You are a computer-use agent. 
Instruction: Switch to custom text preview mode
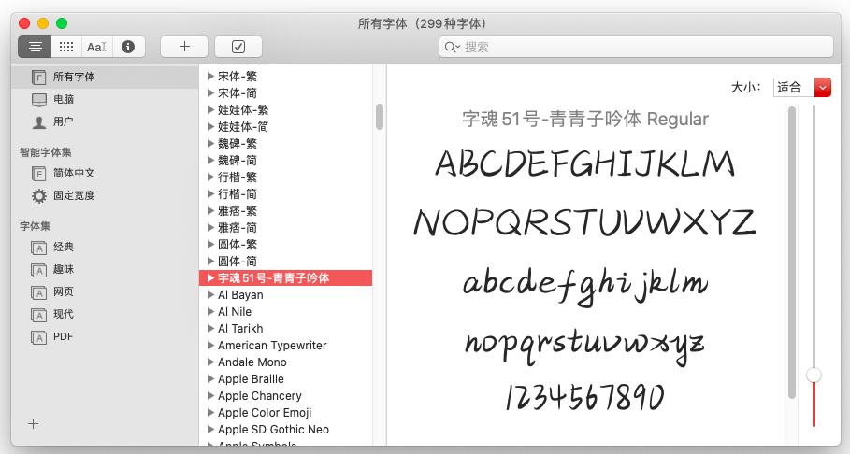(x=96, y=47)
